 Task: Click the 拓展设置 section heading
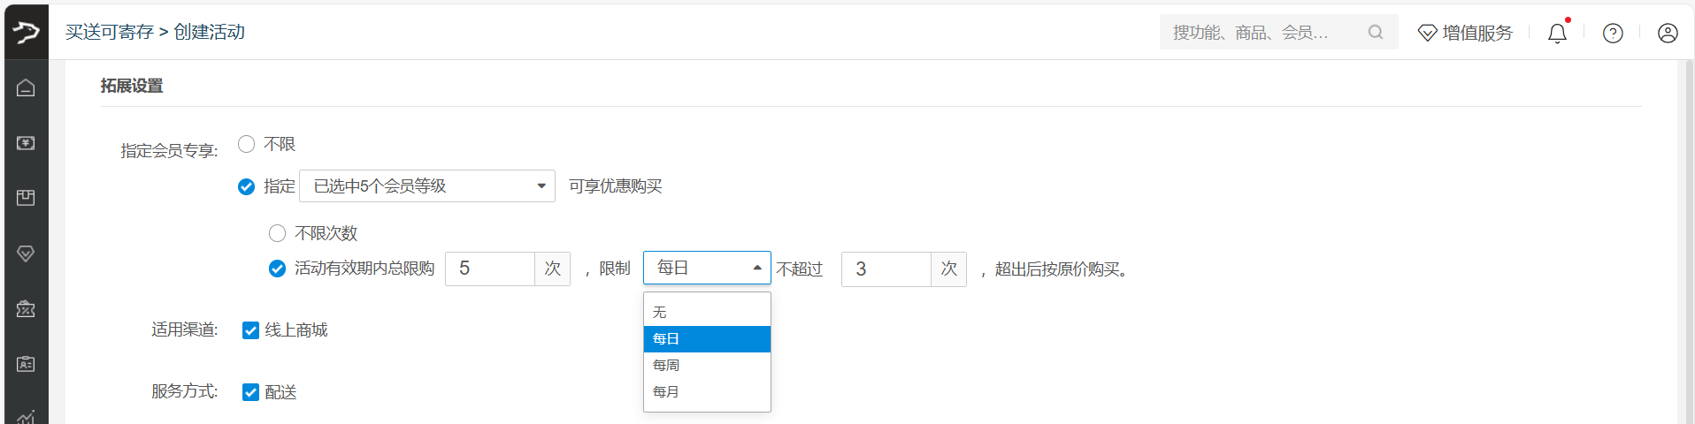[132, 86]
